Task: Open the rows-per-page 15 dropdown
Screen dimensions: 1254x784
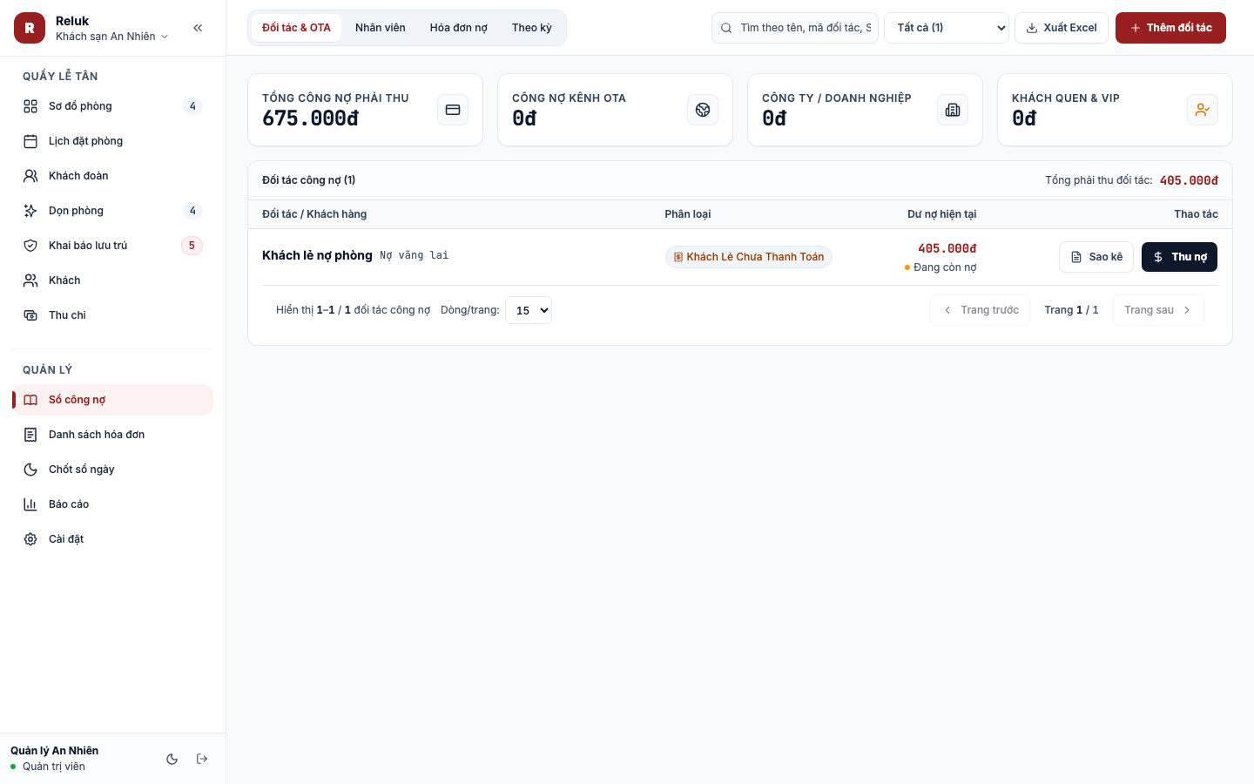Action: (x=529, y=310)
